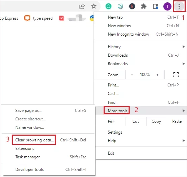Select New tab from the menu
This screenshot has height=177, width=187.
click(140, 17)
